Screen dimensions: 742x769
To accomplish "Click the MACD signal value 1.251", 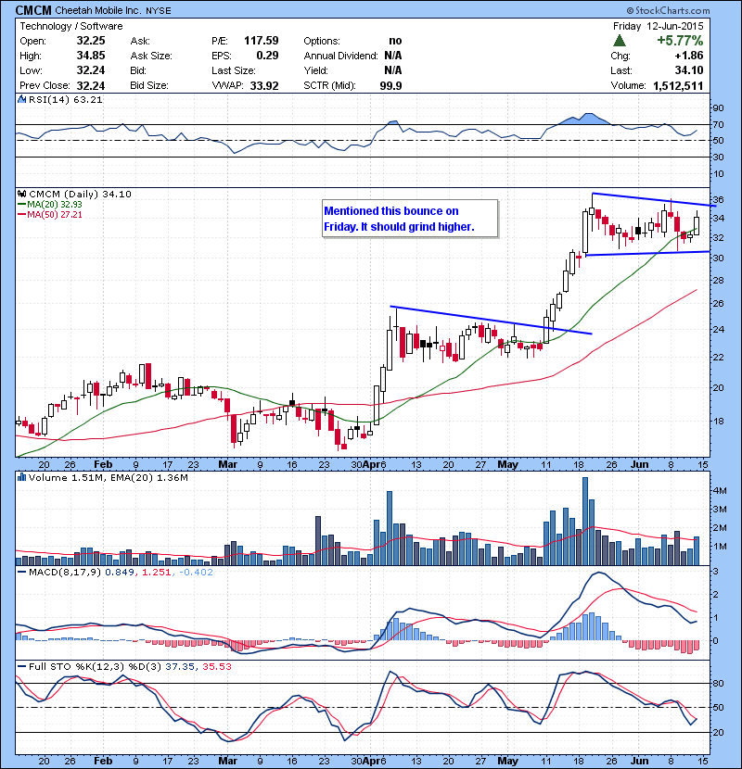I will click(157, 572).
